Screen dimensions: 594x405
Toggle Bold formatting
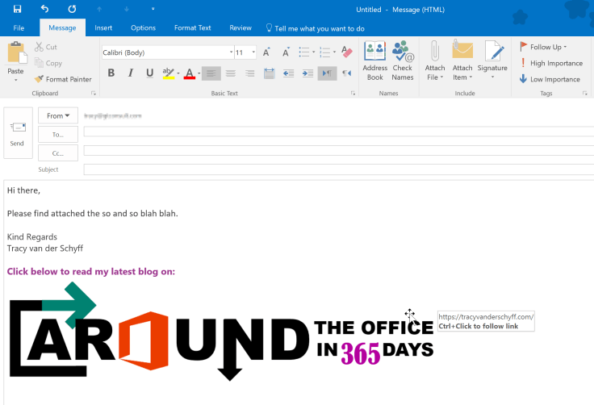click(x=111, y=73)
